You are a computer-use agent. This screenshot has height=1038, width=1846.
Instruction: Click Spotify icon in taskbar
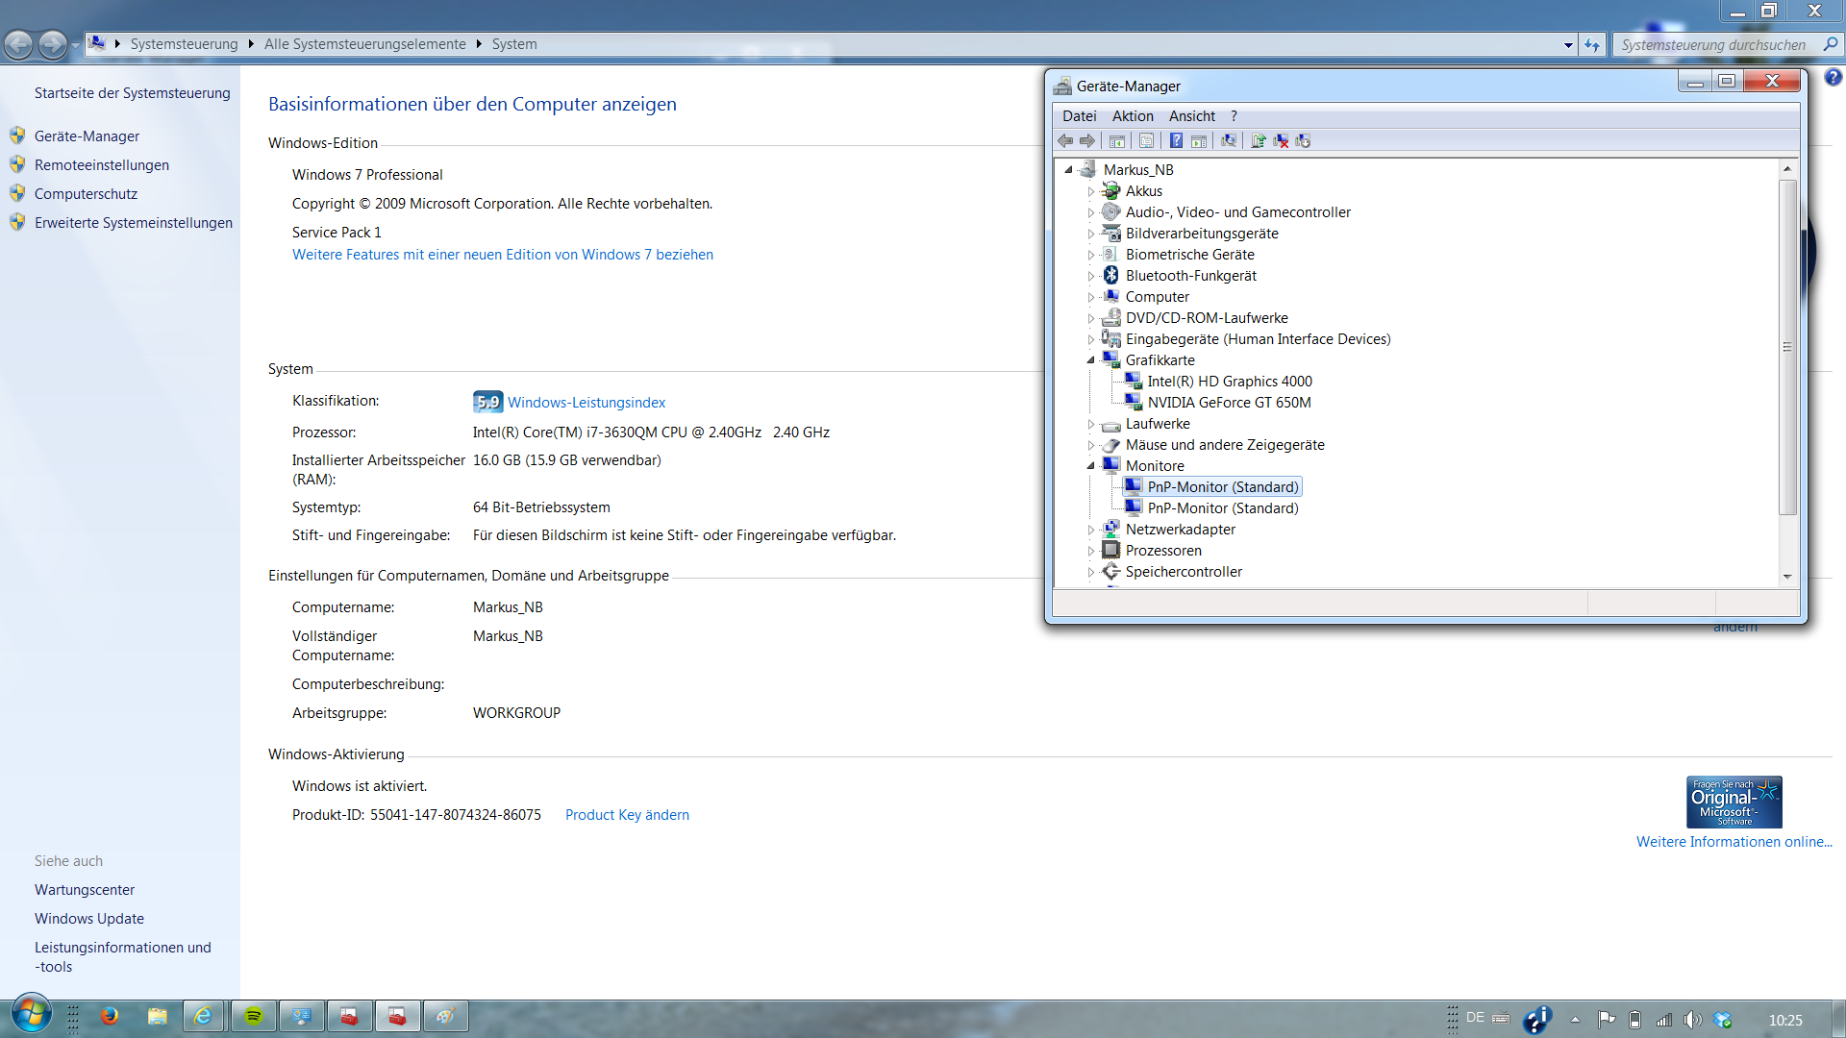pyautogui.click(x=254, y=1016)
